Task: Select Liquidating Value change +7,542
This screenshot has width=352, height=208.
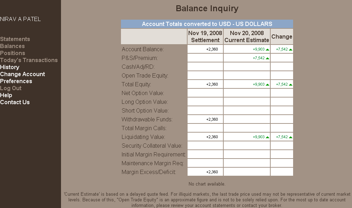Action: (282, 137)
